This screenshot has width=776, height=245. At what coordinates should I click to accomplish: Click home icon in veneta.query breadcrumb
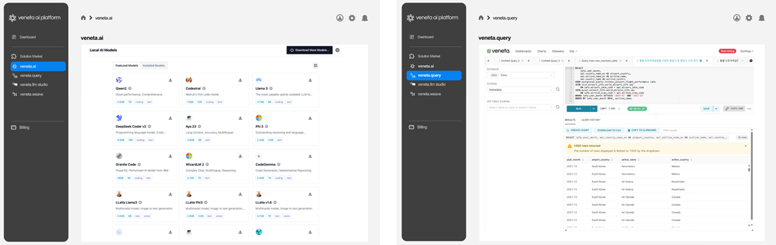481,18
